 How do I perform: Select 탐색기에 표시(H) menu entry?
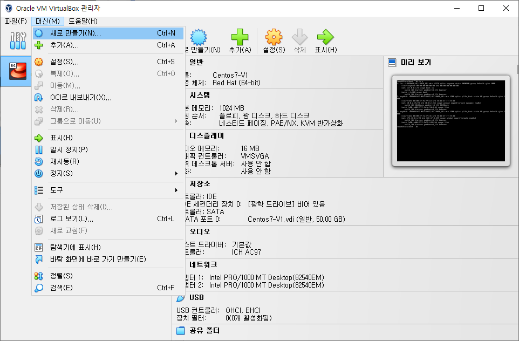click(x=108, y=247)
